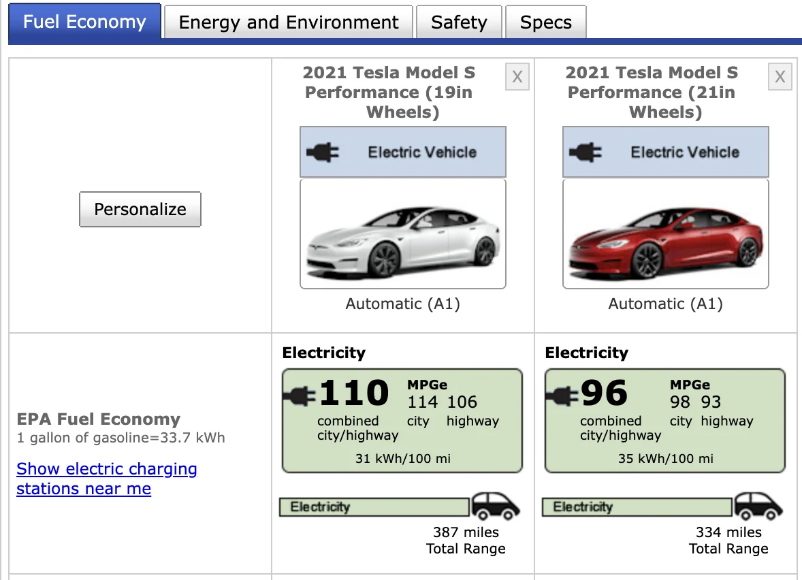Viewport: 802px width, 580px height.
Task: Click the 2021 Tesla Model S Performance 19in heading
Action: pos(389,92)
